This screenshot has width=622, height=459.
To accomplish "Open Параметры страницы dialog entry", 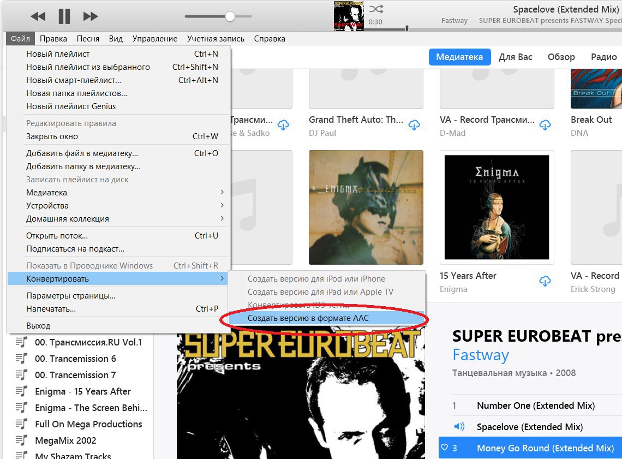I will point(118,296).
